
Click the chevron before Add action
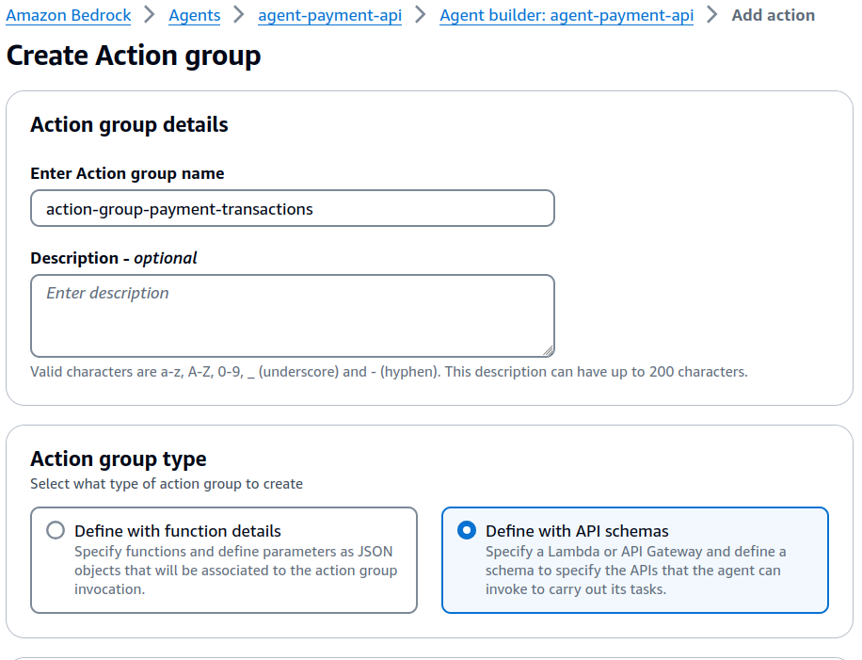point(711,15)
